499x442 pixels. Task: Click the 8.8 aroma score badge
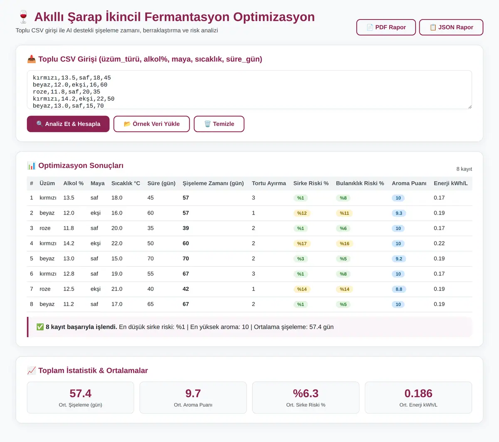tap(399, 289)
